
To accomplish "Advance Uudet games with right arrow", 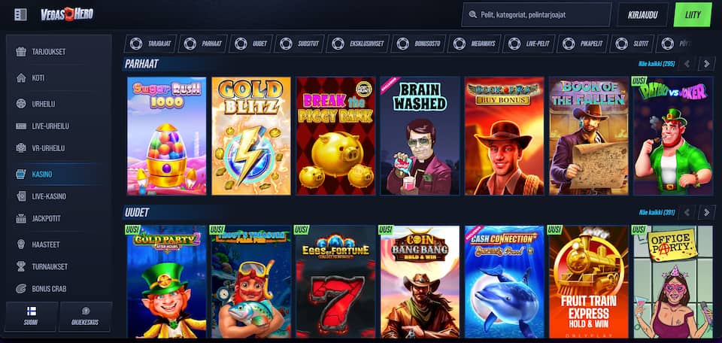I will click(x=705, y=213).
